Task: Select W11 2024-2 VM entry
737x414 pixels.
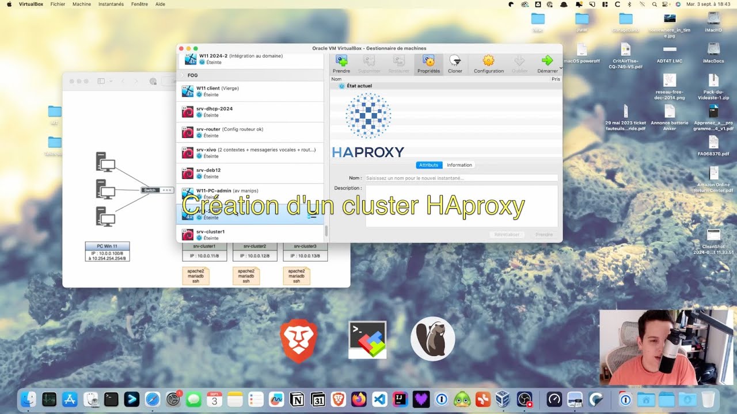Action: [x=250, y=59]
